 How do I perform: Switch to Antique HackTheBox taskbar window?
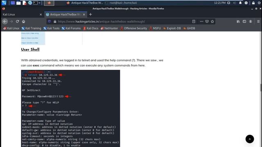click(85, 3)
